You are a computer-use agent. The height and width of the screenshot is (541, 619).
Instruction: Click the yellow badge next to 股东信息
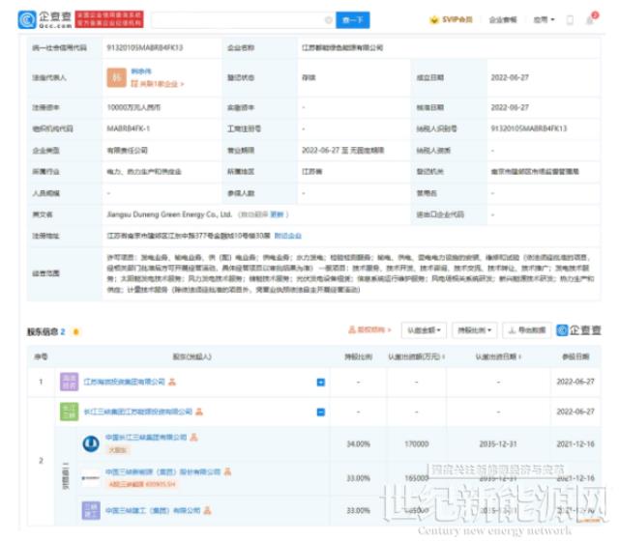tap(75, 332)
